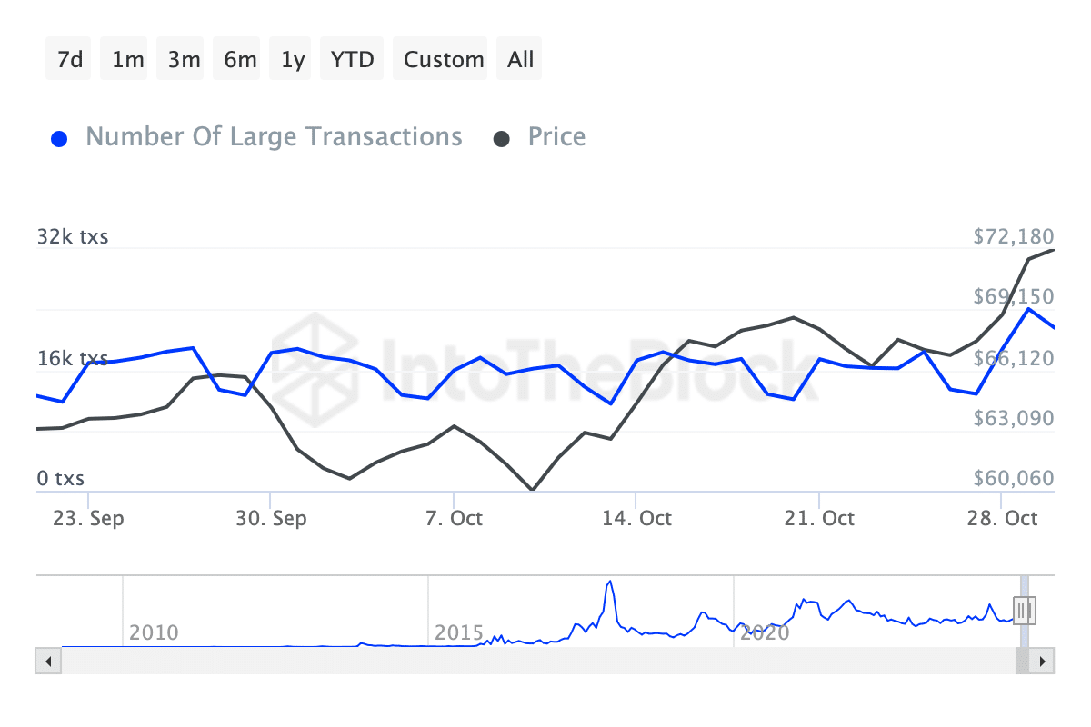Click the navigator range handle grip
The width and height of the screenshot is (1091, 727).
click(x=1025, y=611)
